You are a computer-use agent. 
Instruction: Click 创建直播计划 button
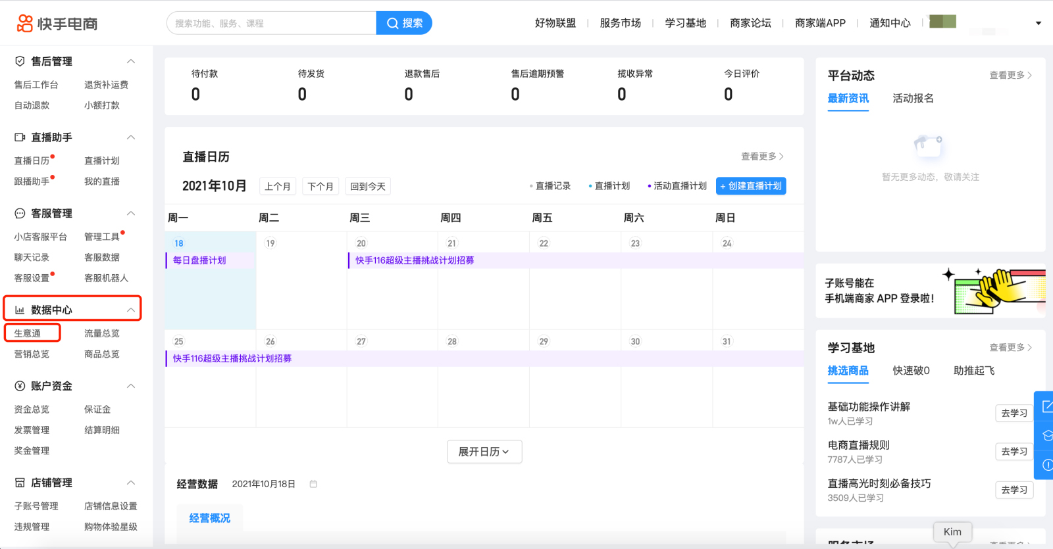(751, 186)
